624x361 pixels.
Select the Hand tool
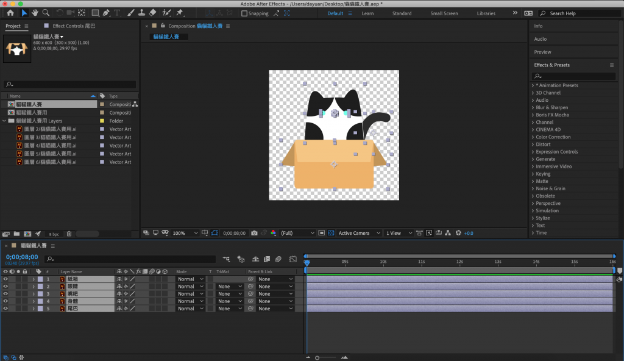pyautogui.click(x=35, y=13)
